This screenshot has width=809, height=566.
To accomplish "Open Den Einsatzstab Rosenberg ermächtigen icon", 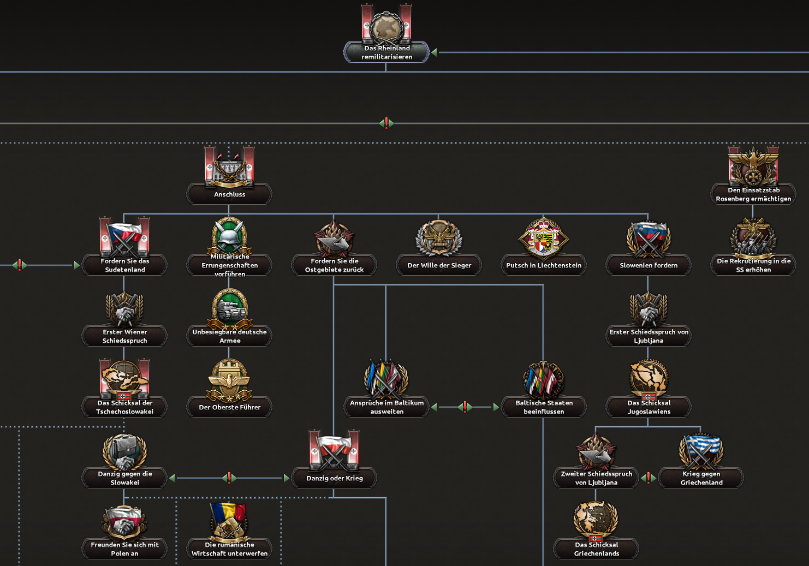I will 753,166.
